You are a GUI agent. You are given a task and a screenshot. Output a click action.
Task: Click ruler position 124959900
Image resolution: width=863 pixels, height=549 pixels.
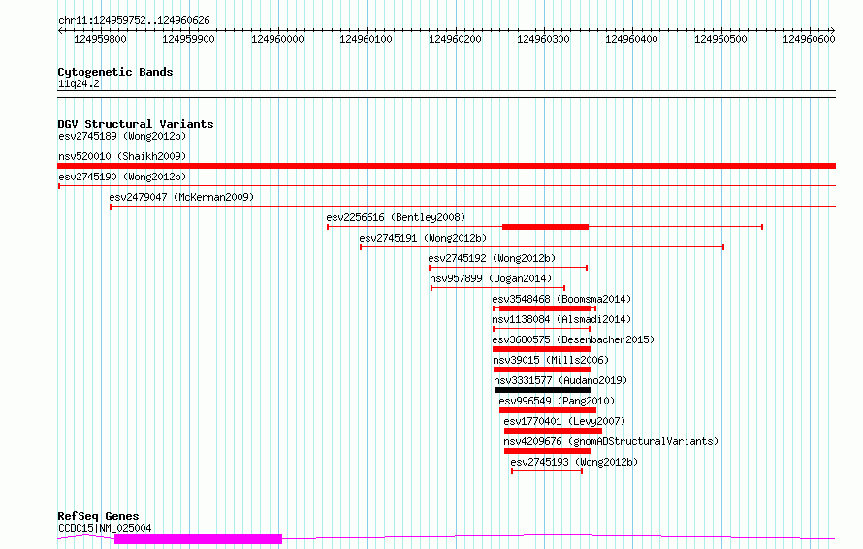[x=189, y=39]
